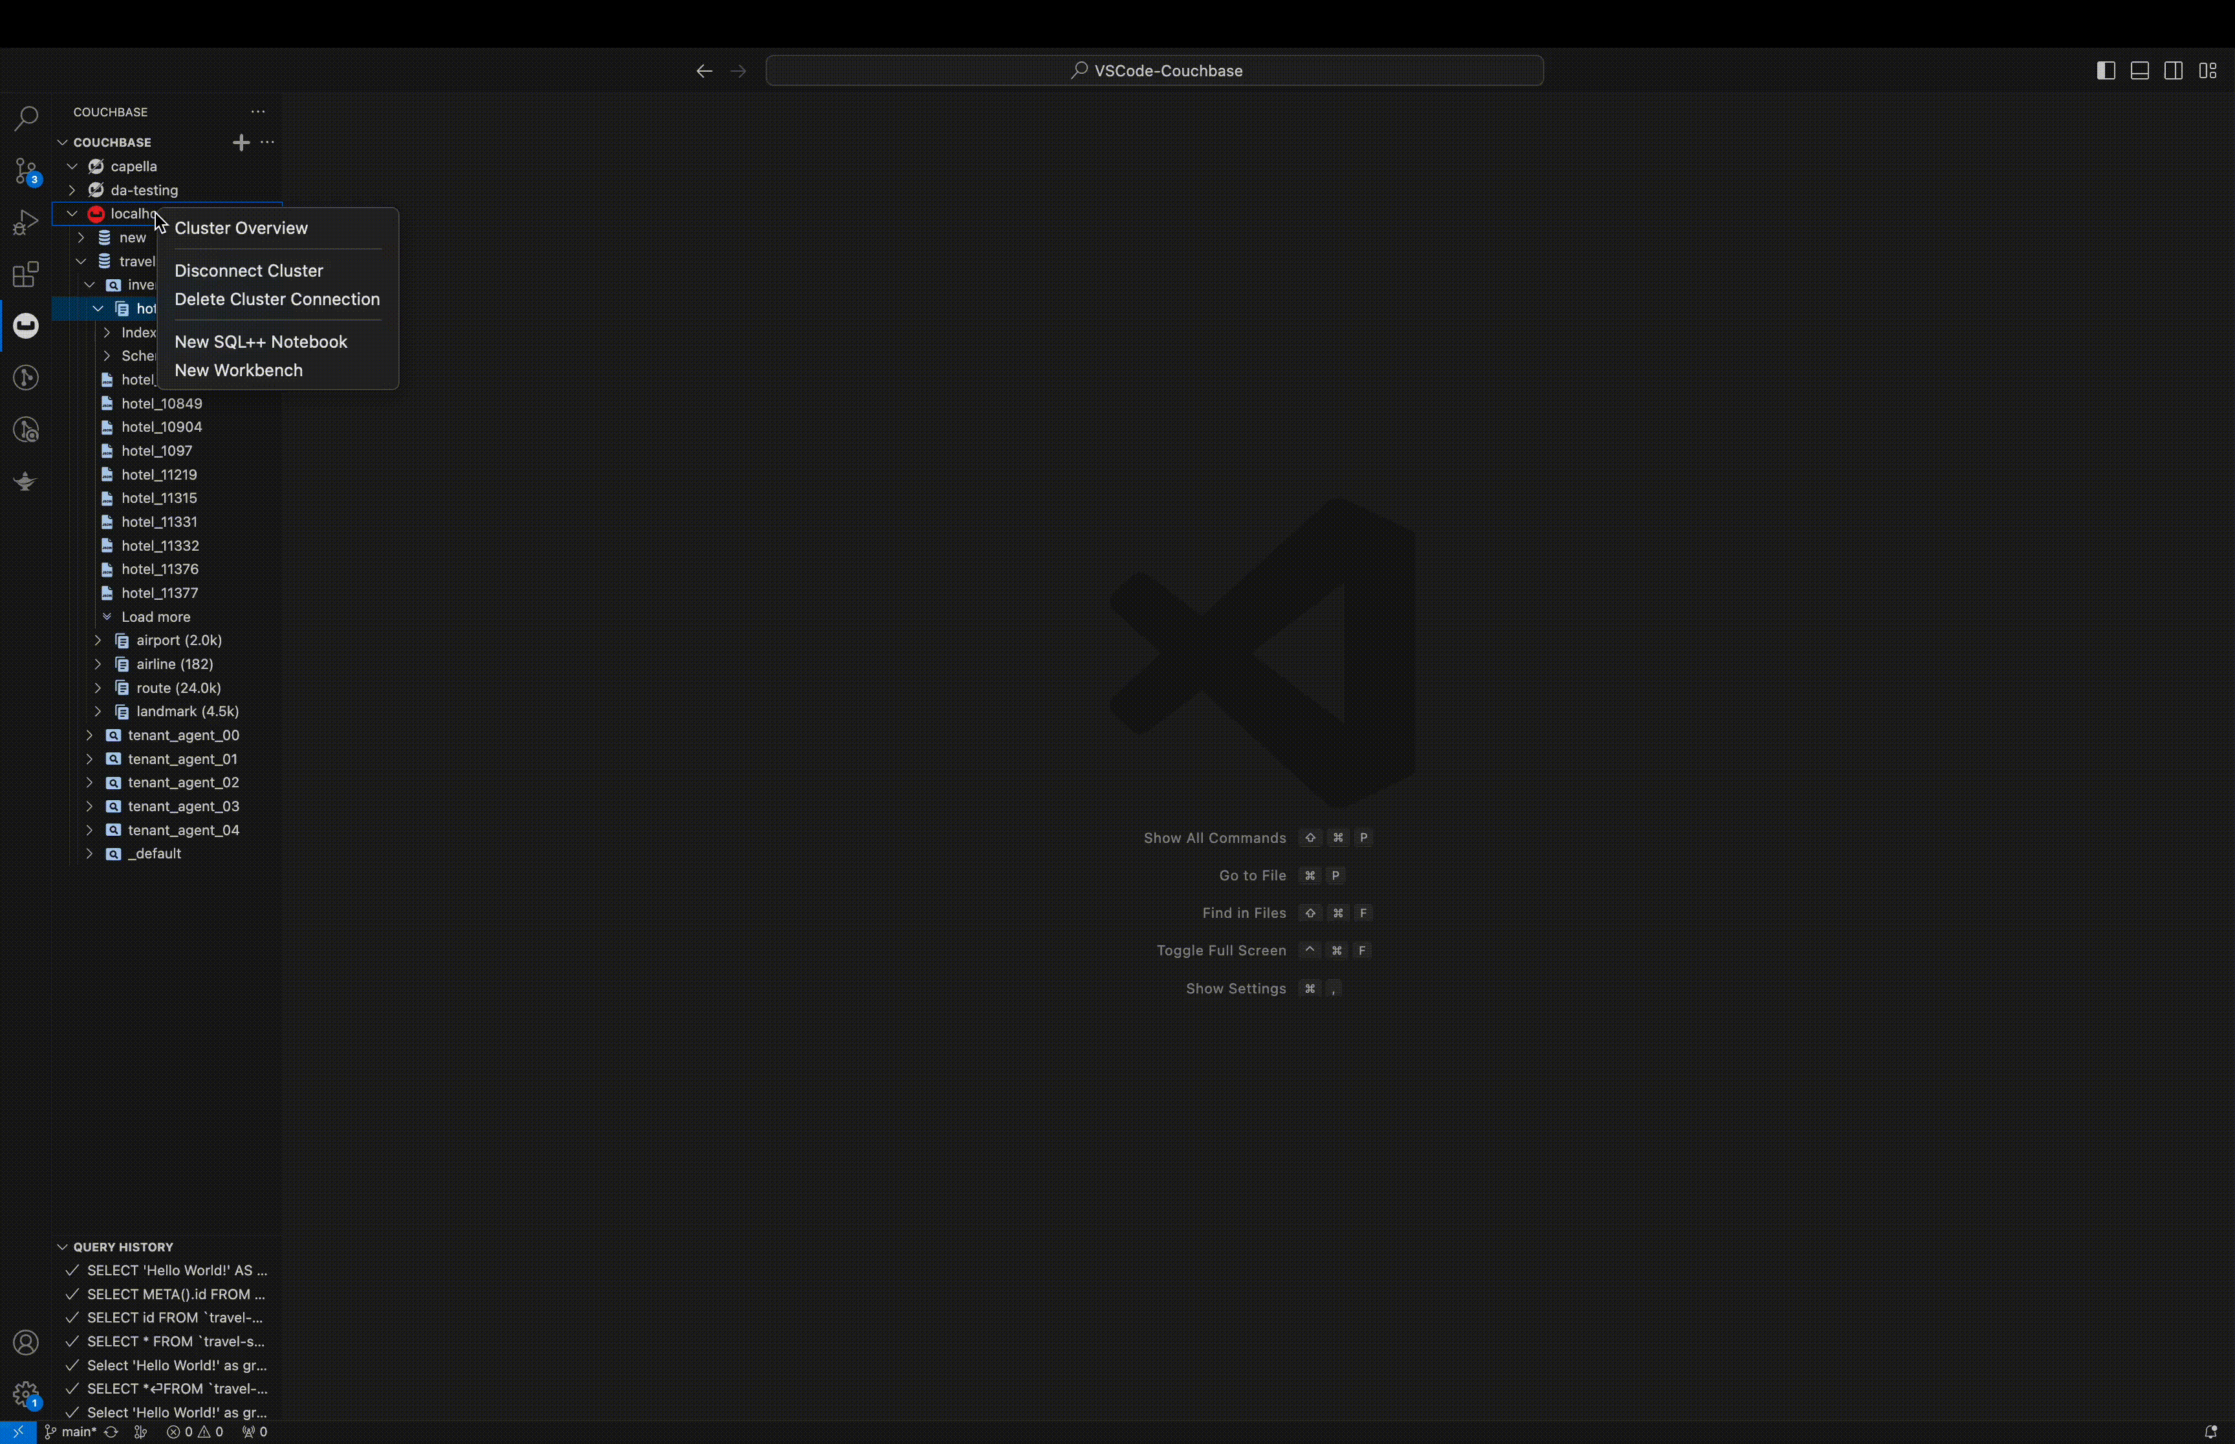Open the Manage gear icon
2235x1444 pixels.
25,1394
